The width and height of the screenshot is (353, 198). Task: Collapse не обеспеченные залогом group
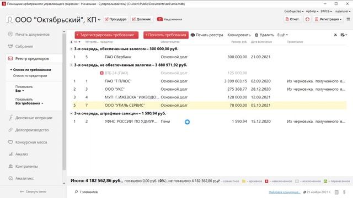71,65
